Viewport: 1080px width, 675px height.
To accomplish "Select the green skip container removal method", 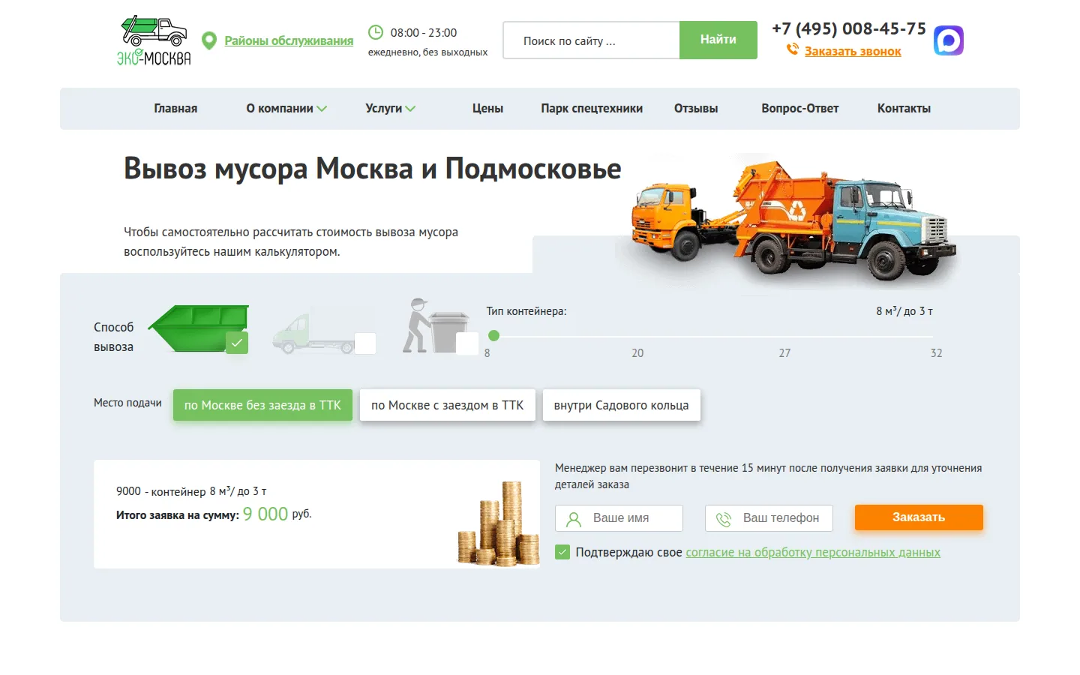I will pos(199,328).
